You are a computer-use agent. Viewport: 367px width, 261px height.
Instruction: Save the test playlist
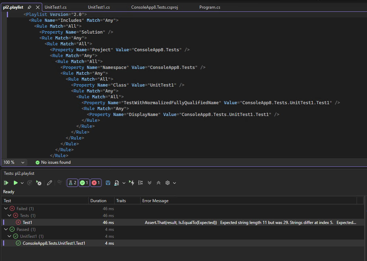(x=108, y=183)
